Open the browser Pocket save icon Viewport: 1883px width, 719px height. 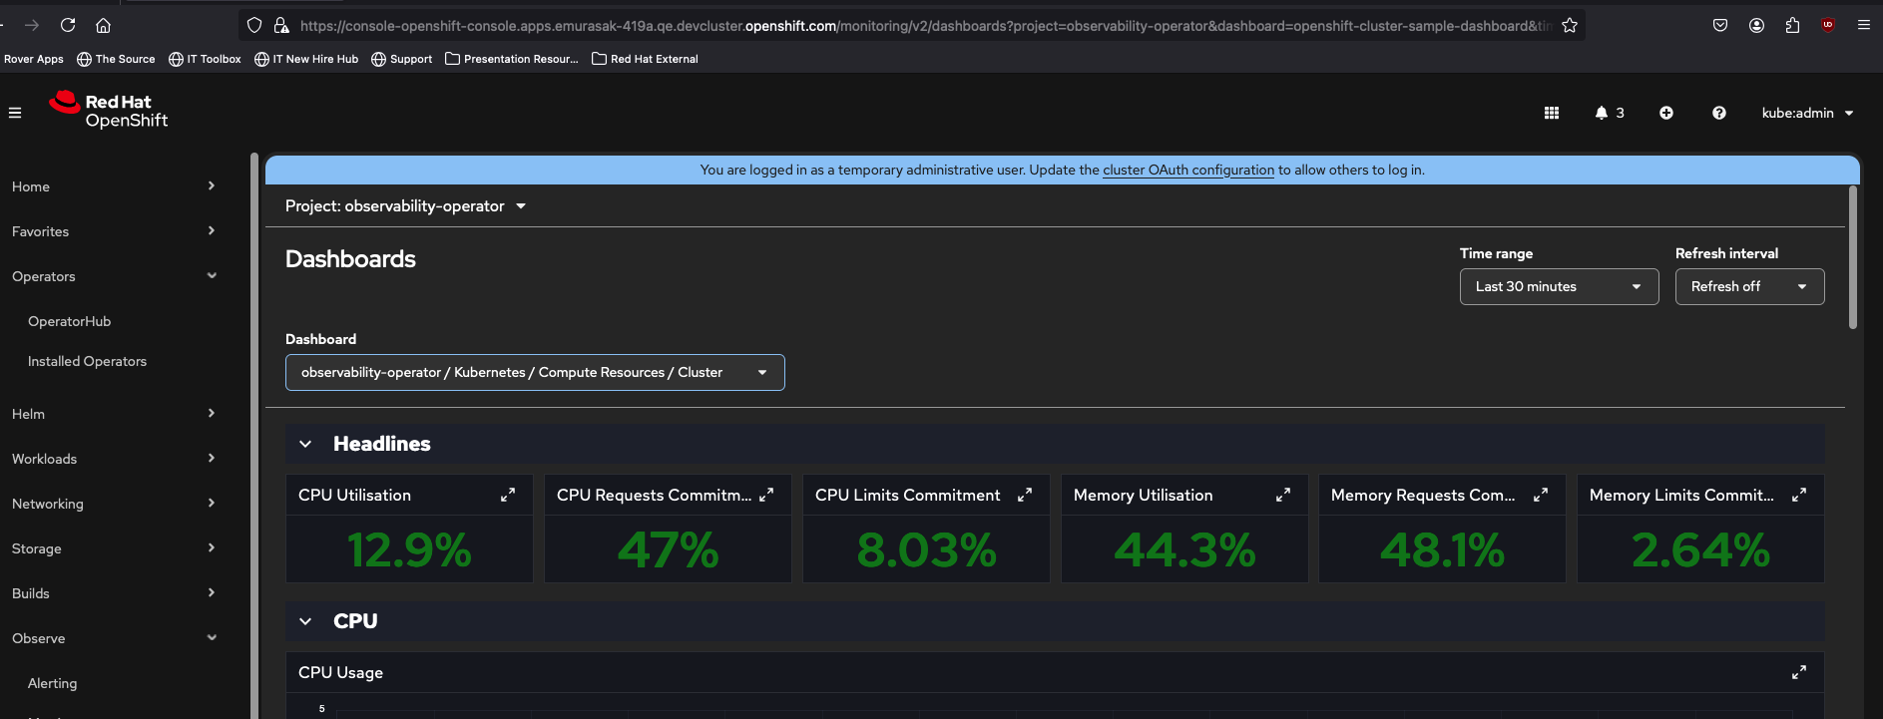(1720, 25)
